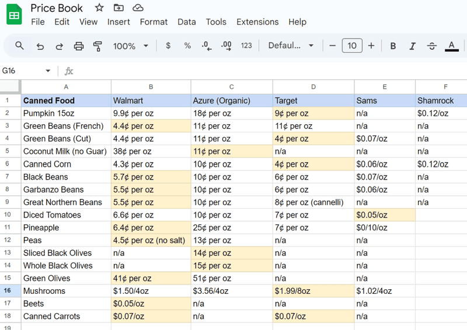Click the print icon
The width and height of the screenshot is (467, 330).
(x=79, y=46)
